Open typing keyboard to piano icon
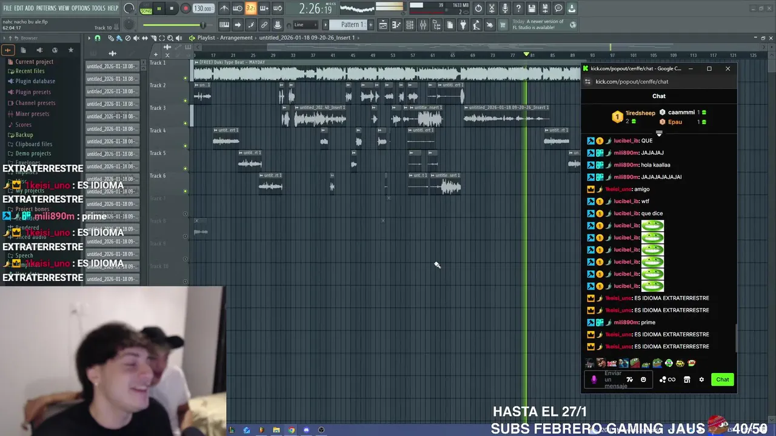The width and height of the screenshot is (776, 436). 224,25
